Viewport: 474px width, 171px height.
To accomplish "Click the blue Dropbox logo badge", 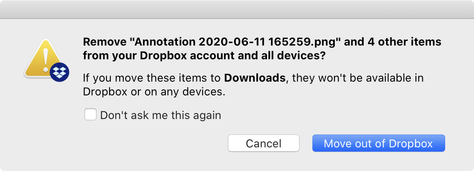I will pyautogui.click(x=59, y=72).
